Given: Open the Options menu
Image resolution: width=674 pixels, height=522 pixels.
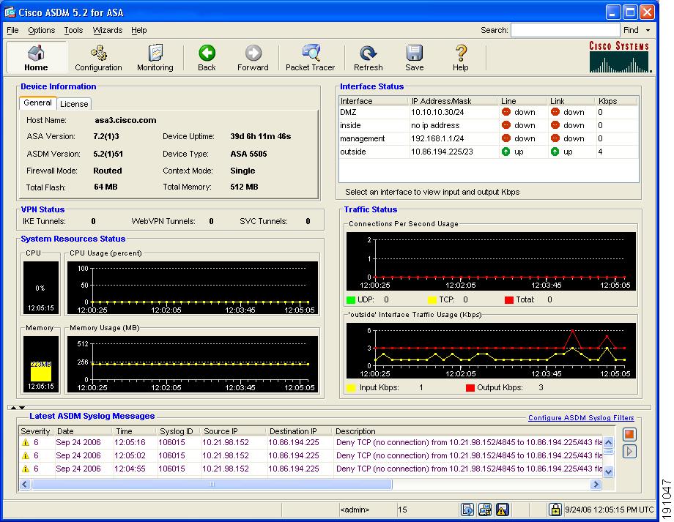Looking at the screenshot, I should tap(41, 30).
